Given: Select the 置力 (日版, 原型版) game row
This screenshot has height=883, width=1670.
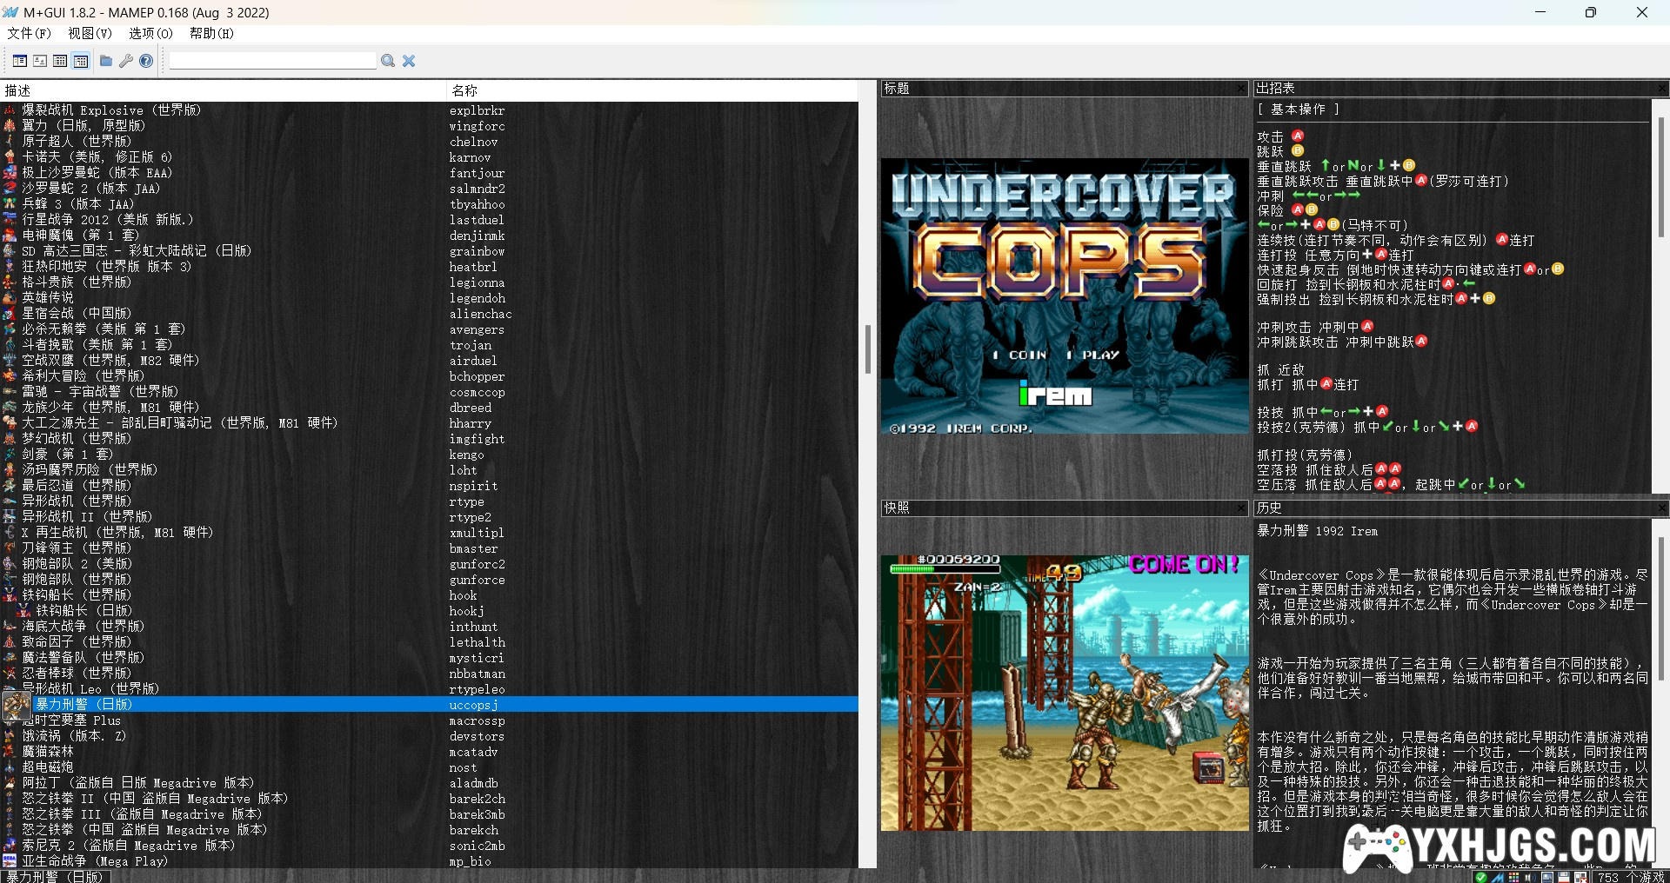Looking at the screenshot, I should tap(430, 126).
